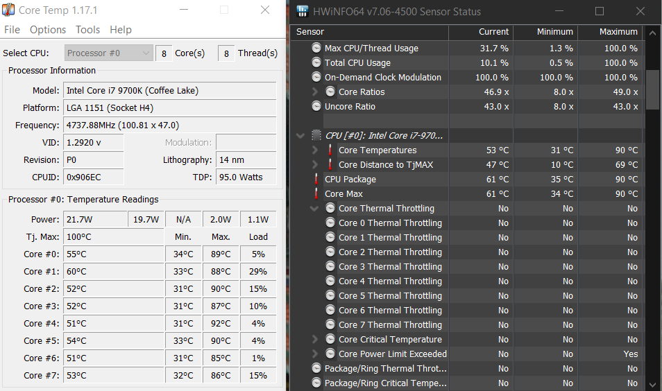Click the CPU [#0] chip icon

pyautogui.click(x=316, y=135)
